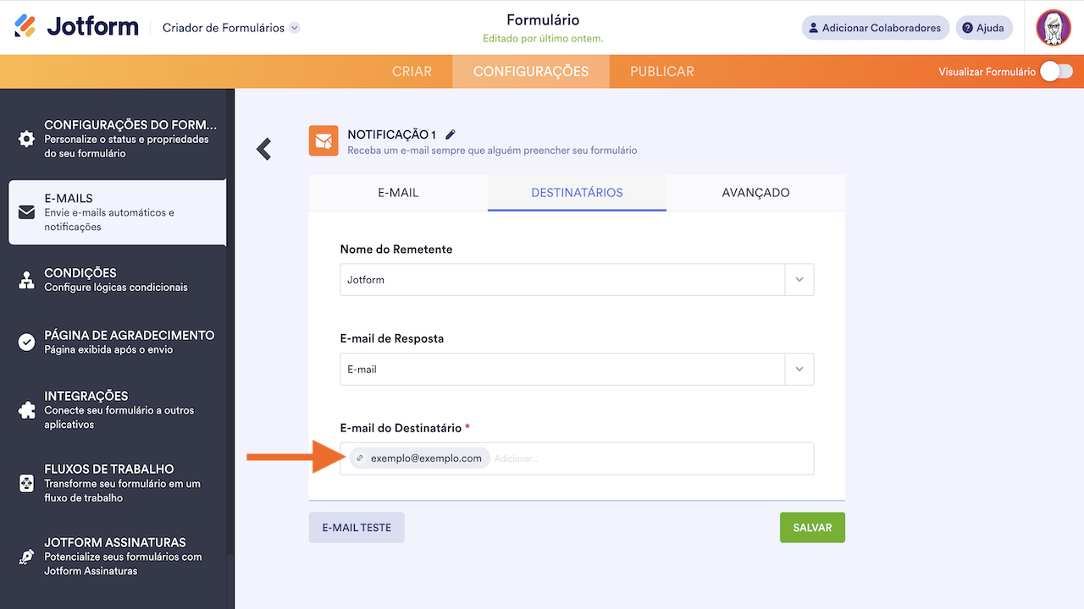This screenshot has height=609, width=1084.
Task: Click the checkmark icon for Página de Agradecimento
Action: (26, 342)
